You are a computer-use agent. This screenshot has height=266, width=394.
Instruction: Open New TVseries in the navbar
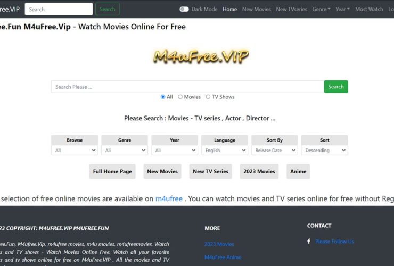291,9
